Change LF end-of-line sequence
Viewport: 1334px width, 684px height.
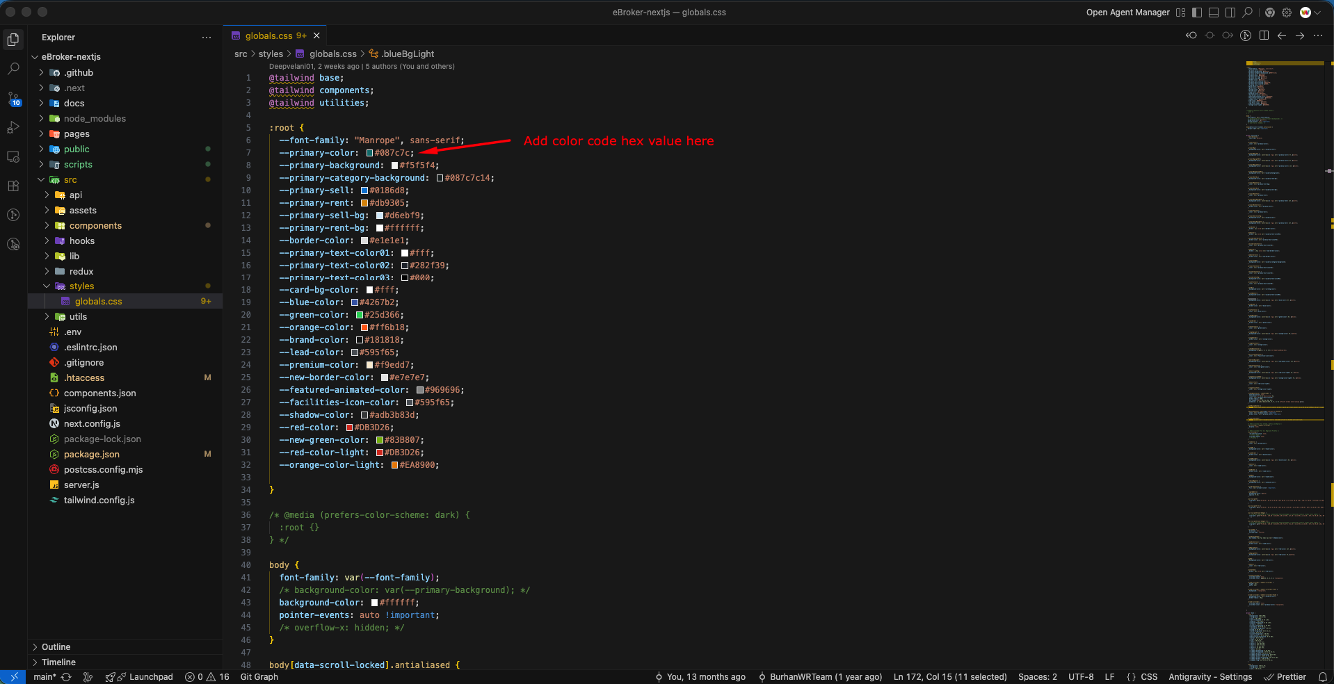point(1109,676)
